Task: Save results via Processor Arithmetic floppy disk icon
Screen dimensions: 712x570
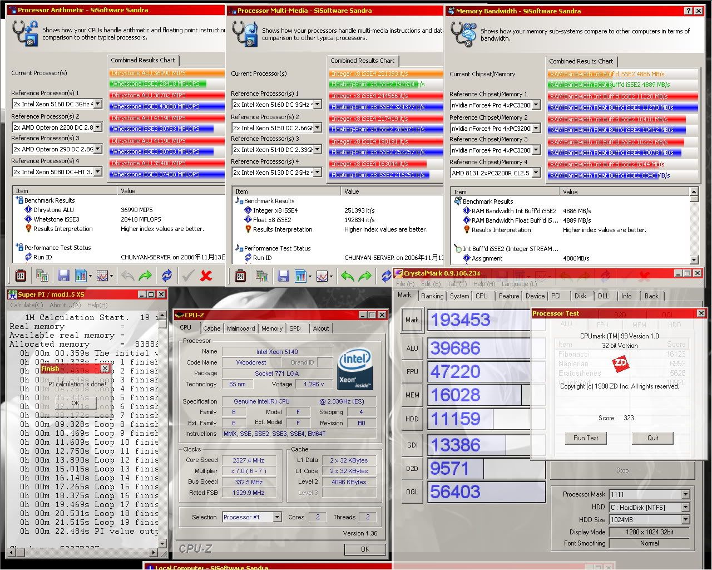Action: (63, 276)
